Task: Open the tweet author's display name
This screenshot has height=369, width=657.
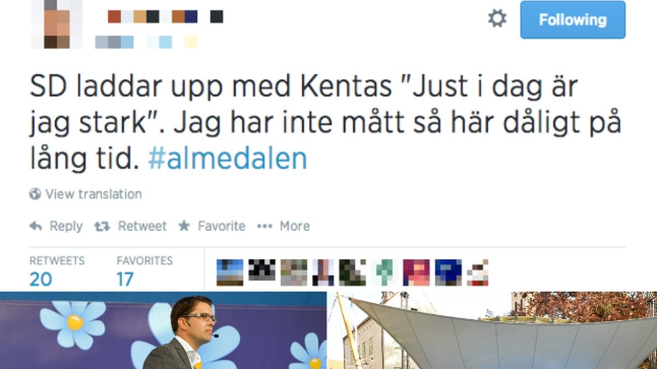Action: pyautogui.click(x=165, y=17)
